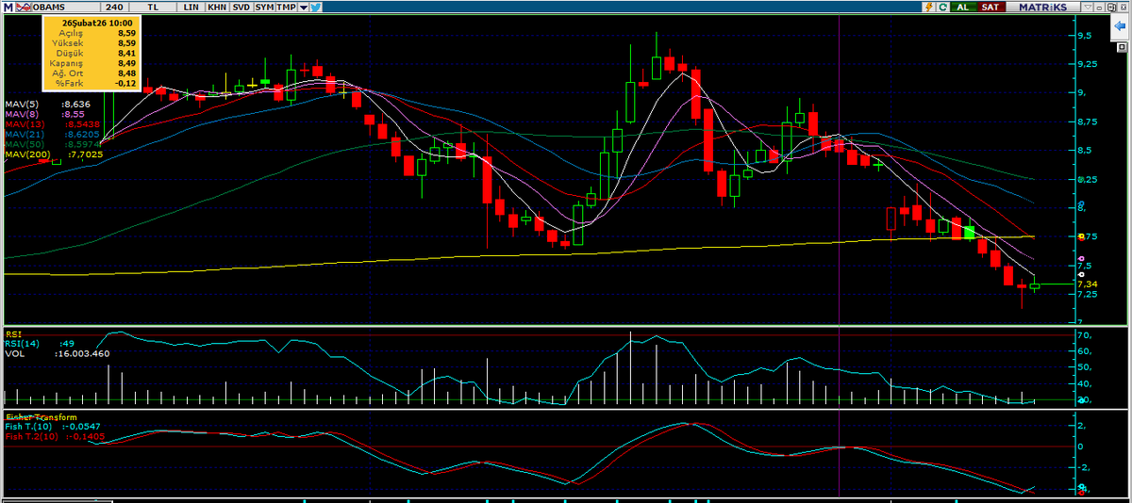Image resolution: width=1132 pixels, height=503 pixels.
Task: Click the lightning bolt icon
Action: click(929, 7)
